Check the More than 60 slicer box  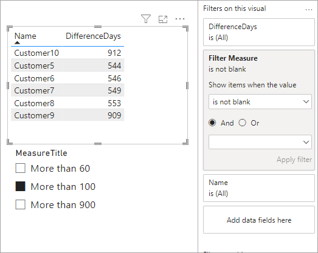click(x=20, y=168)
